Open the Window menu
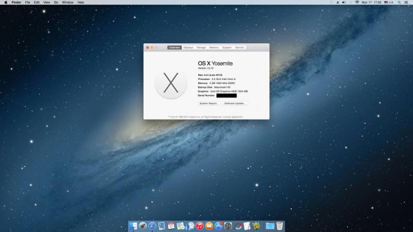Image resolution: width=413 pixels, height=232 pixels. tap(68, 3)
